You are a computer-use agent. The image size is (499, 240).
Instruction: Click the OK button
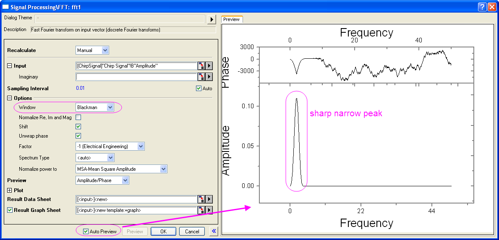tap(163, 232)
